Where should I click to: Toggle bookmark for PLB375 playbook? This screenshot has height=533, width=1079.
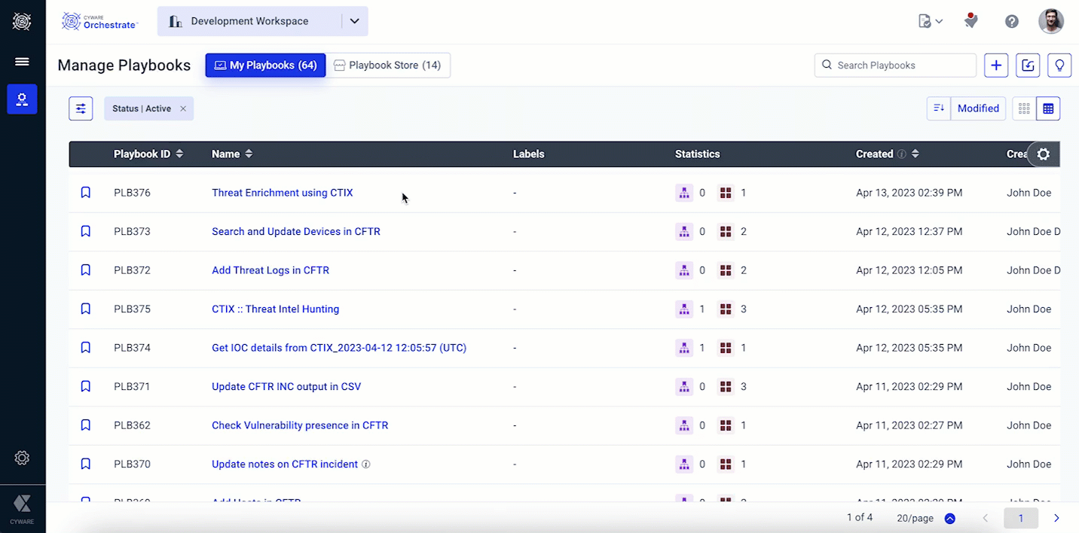(86, 309)
